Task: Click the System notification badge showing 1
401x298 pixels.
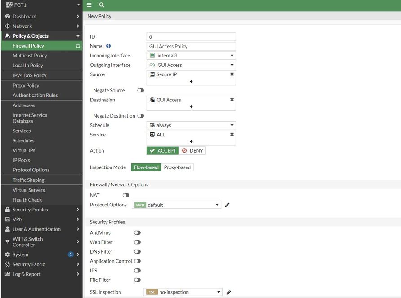Action: (71, 254)
